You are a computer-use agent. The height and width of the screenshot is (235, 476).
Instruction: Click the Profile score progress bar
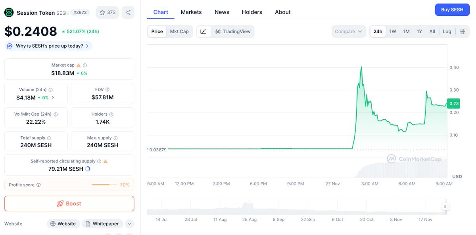coord(104,185)
